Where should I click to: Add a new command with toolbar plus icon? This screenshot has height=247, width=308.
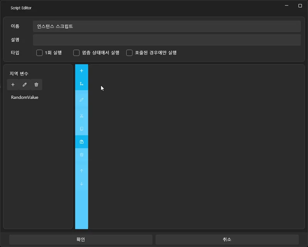point(81,71)
